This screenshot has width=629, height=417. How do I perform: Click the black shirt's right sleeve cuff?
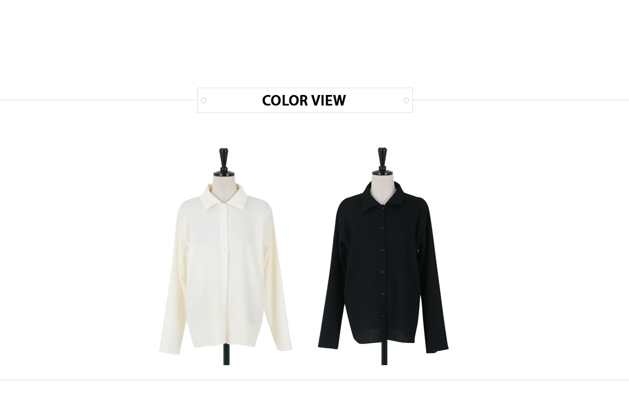(x=436, y=348)
